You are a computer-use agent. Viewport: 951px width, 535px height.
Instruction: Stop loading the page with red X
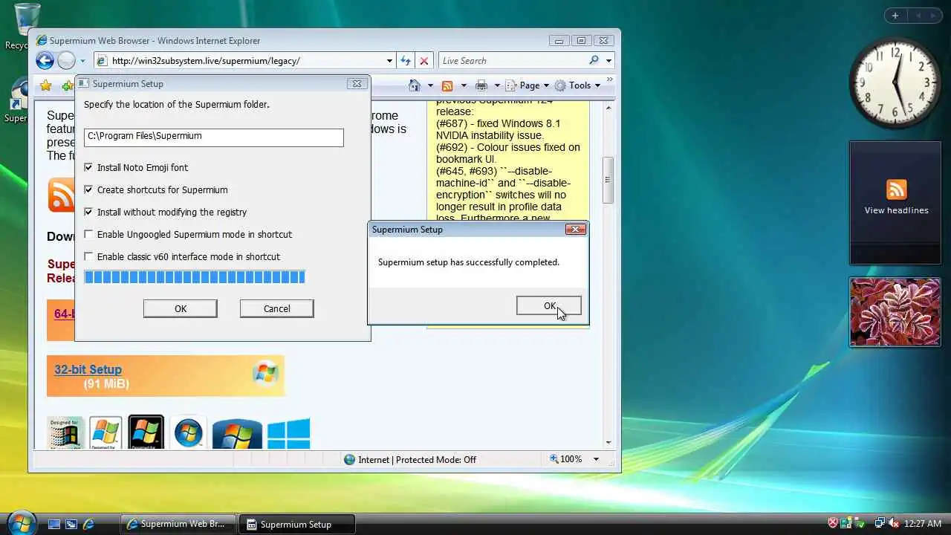pos(423,61)
